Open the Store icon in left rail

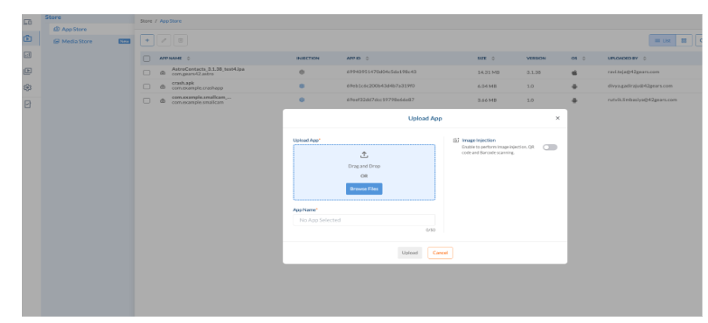[28, 38]
